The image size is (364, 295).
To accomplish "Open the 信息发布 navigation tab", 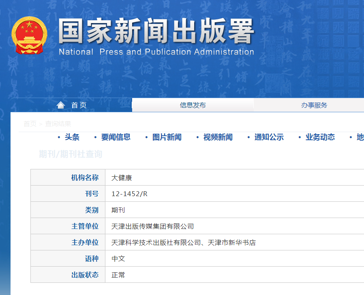I will (193, 105).
